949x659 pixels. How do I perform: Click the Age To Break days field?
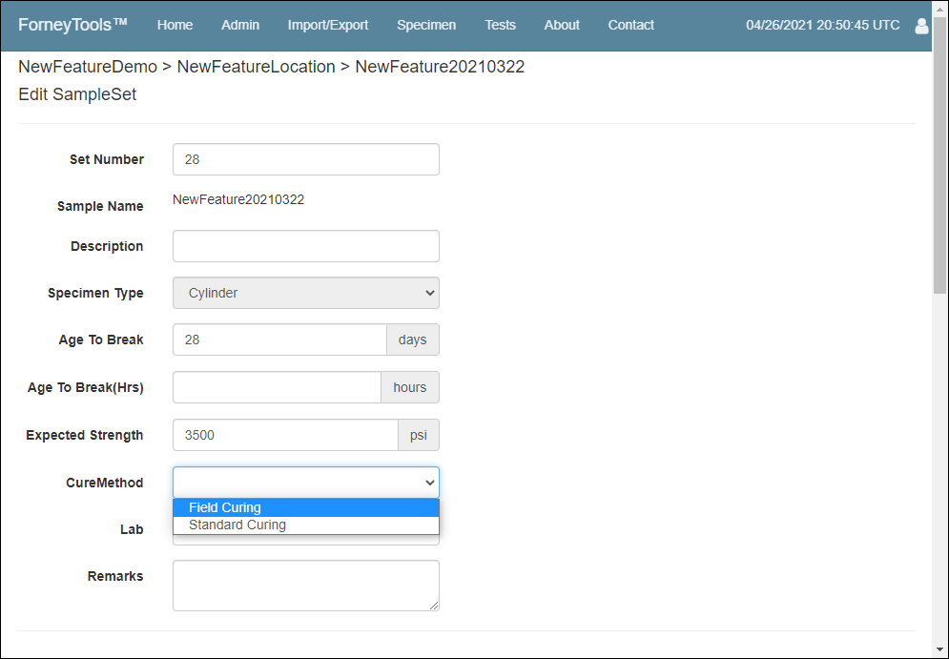279,340
